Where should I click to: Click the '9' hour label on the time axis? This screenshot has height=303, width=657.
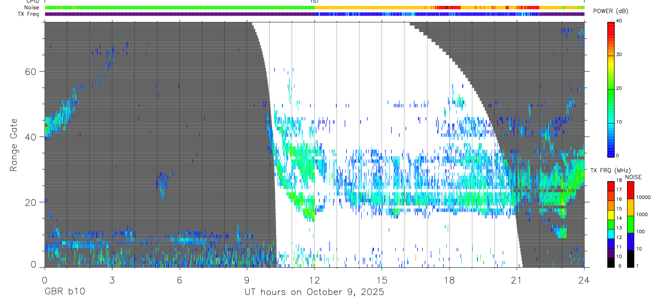pos(247,279)
